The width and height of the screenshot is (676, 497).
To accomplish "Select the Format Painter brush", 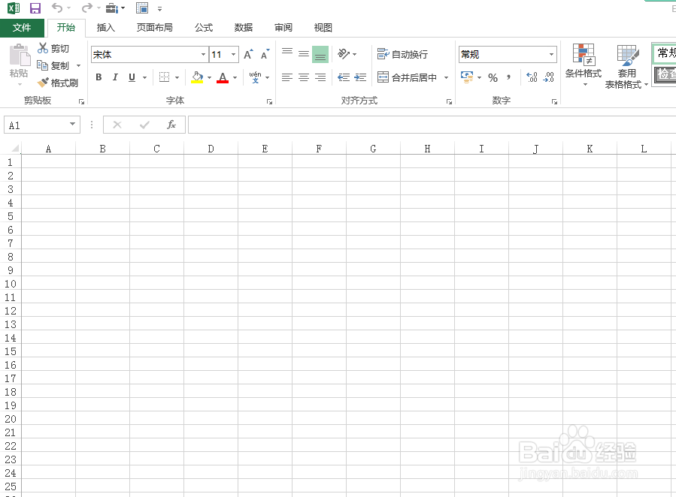I will coord(43,83).
